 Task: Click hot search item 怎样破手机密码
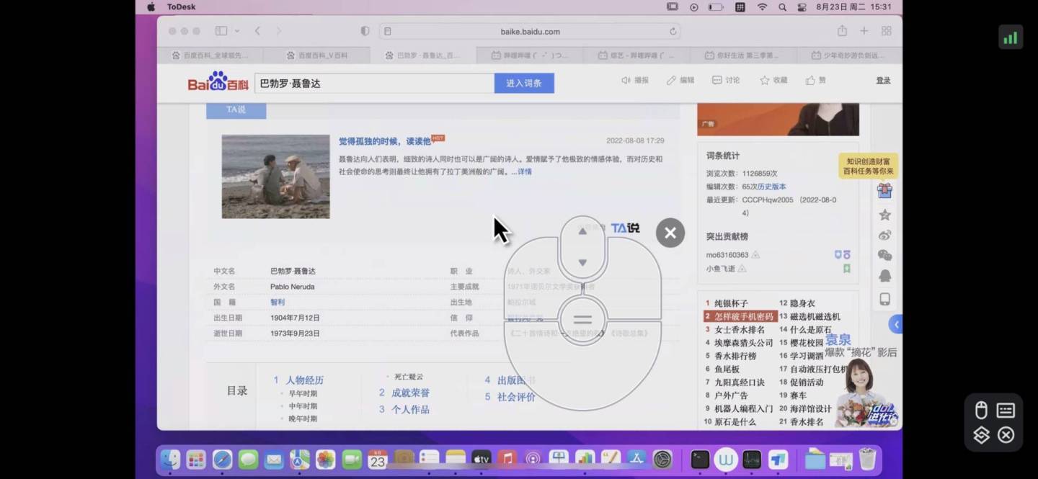pyautogui.click(x=743, y=317)
